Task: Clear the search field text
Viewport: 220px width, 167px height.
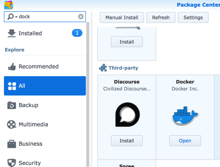Action: [81, 16]
